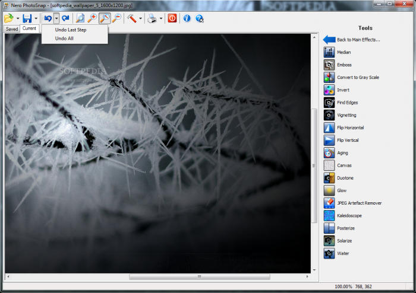Open the Save options dropdown arrow

tap(36, 18)
